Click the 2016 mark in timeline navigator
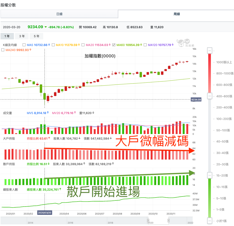The image size is (234, 226). click(x=70, y=223)
